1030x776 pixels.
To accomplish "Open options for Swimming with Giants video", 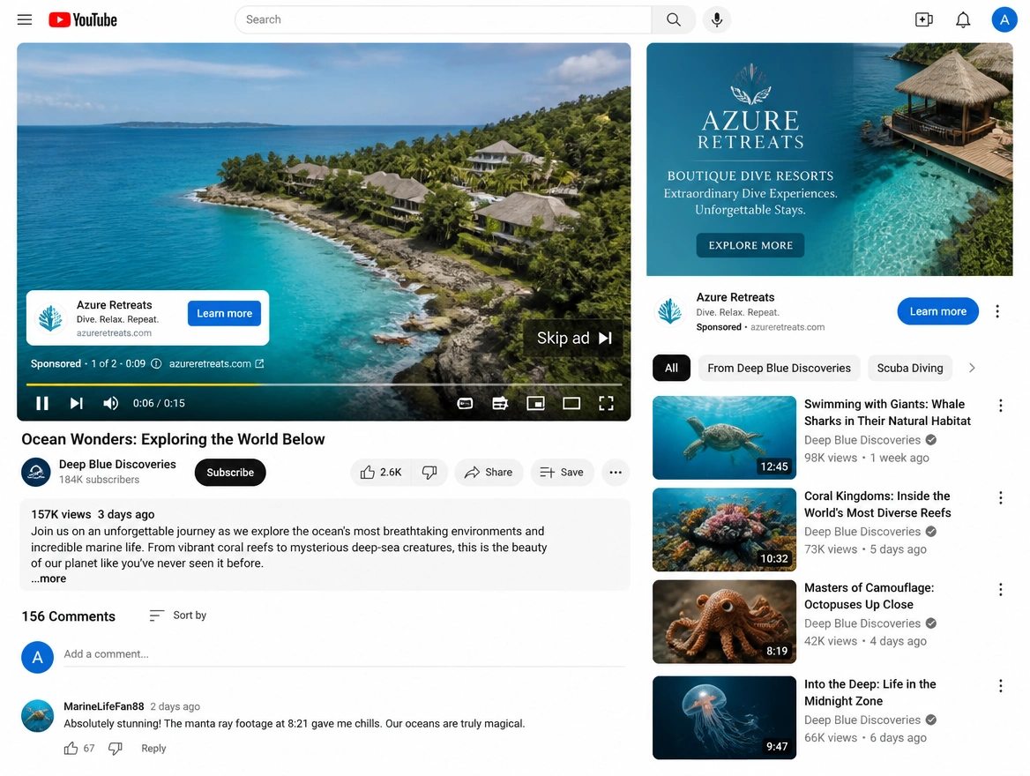I will click(1000, 406).
